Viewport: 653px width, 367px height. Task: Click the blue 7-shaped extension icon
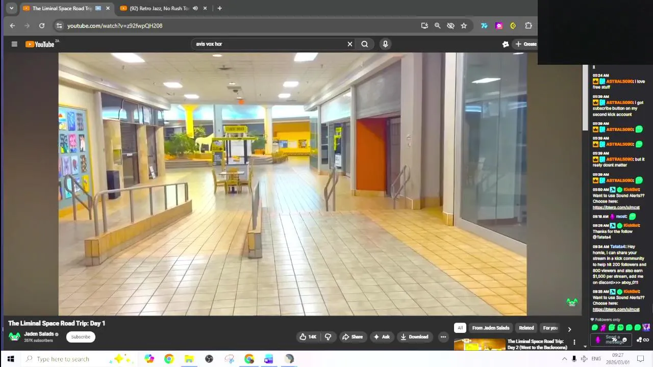click(484, 25)
